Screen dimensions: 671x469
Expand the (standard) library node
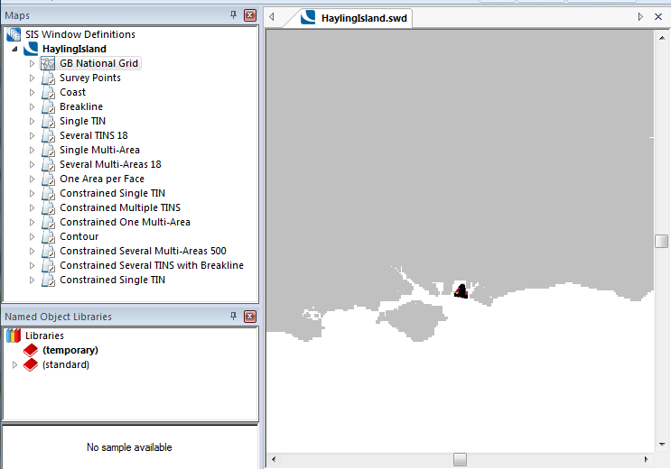[x=14, y=364]
